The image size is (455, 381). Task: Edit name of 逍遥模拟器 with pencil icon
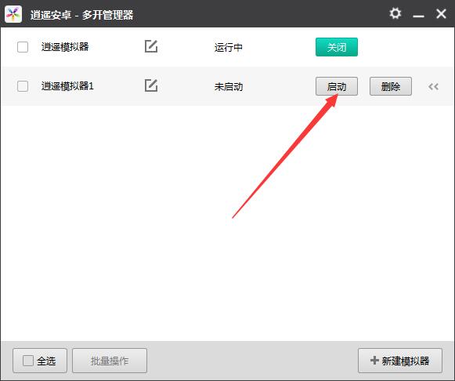coord(151,46)
